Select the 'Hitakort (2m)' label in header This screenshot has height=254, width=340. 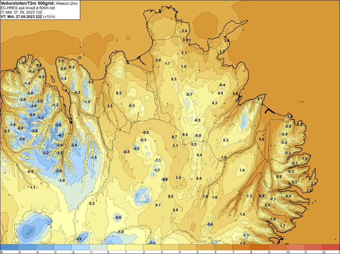(66, 3)
